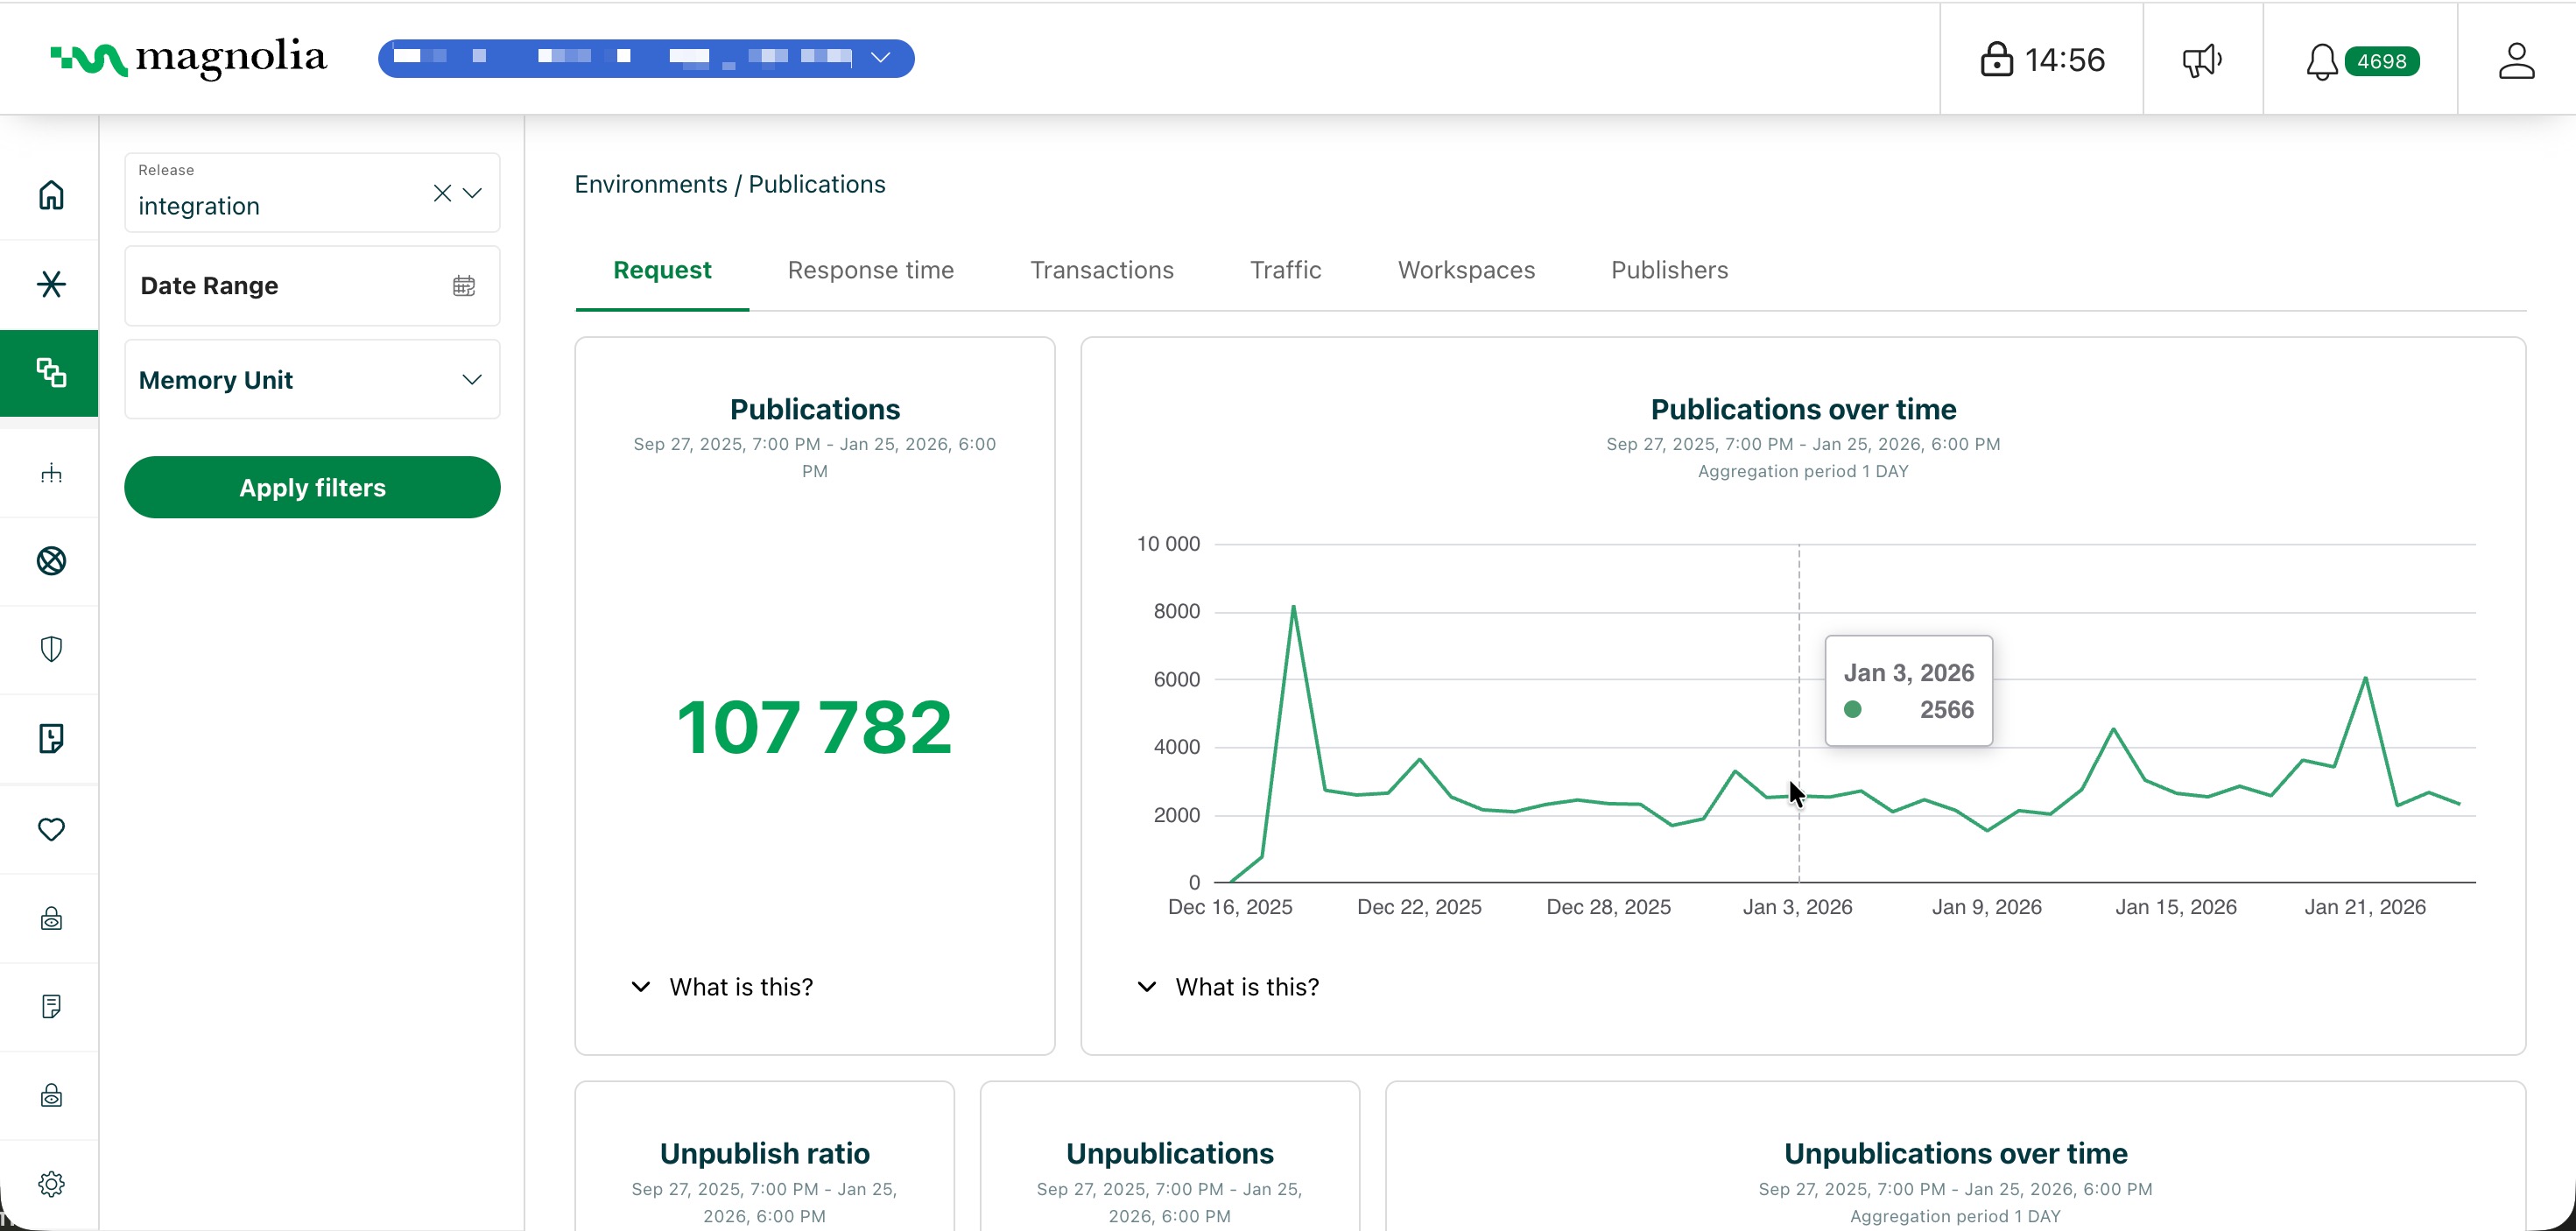Click the home icon in sidebar
Viewport: 2576px width, 1231px height.
[x=51, y=195]
